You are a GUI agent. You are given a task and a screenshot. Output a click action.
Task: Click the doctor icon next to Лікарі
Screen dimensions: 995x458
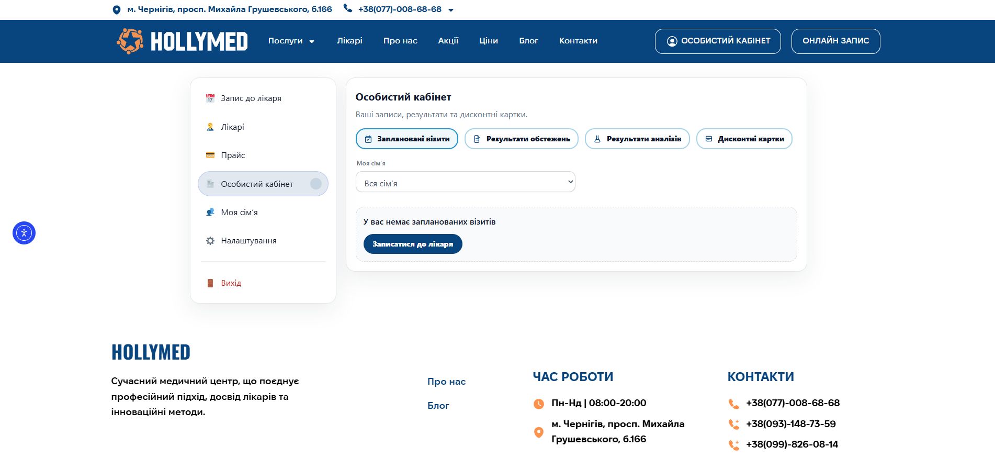pyautogui.click(x=210, y=127)
